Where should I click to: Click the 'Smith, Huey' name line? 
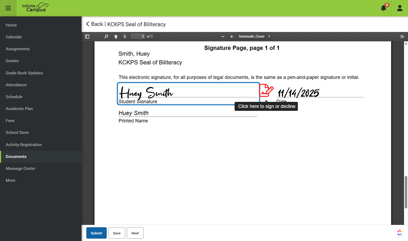point(134,54)
